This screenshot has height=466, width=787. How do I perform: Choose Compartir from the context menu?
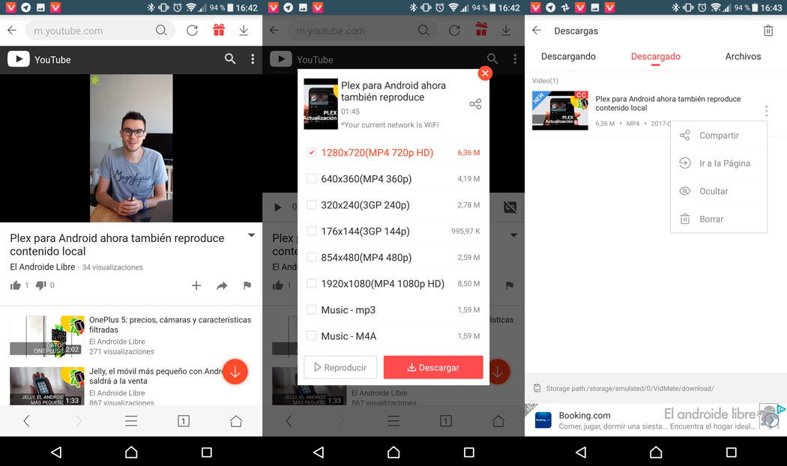719,136
